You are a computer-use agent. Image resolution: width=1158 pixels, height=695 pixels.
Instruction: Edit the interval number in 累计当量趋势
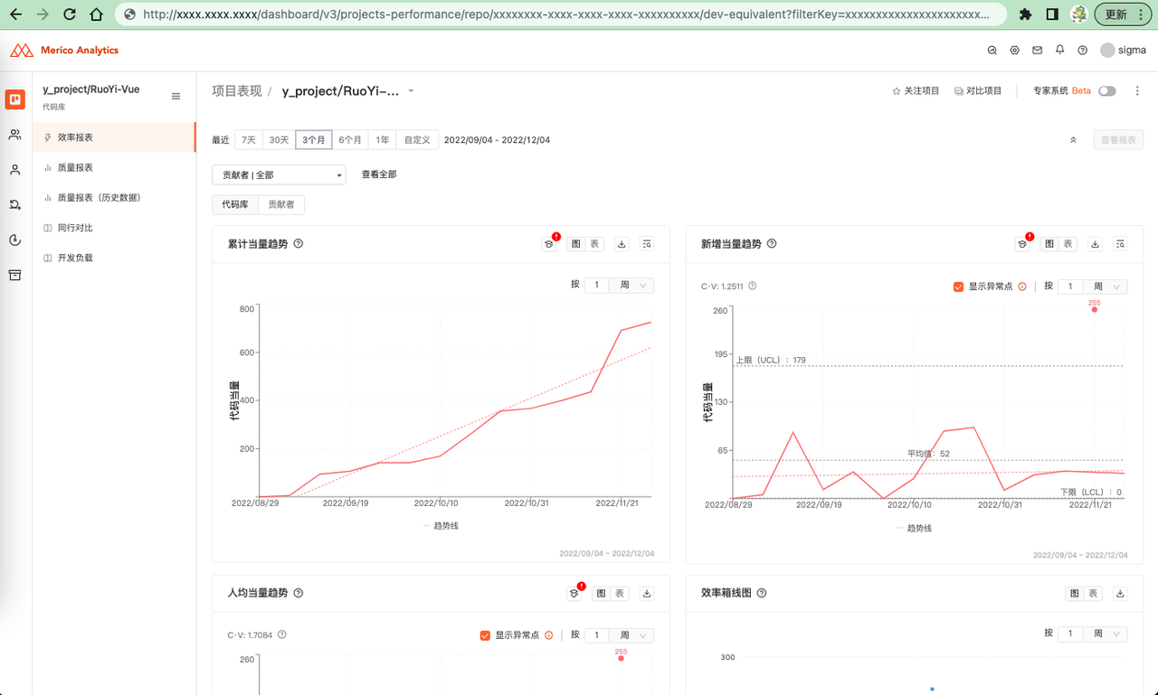pos(596,285)
